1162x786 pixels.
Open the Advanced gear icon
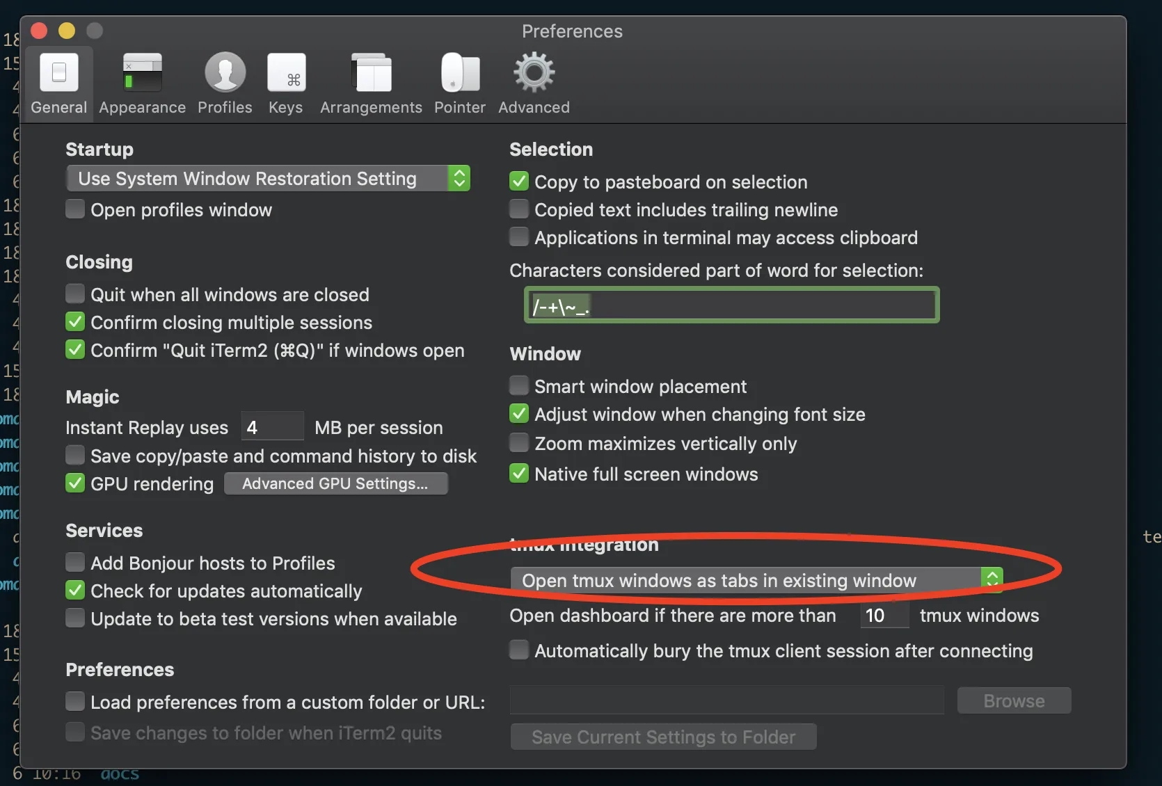tap(534, 72)
